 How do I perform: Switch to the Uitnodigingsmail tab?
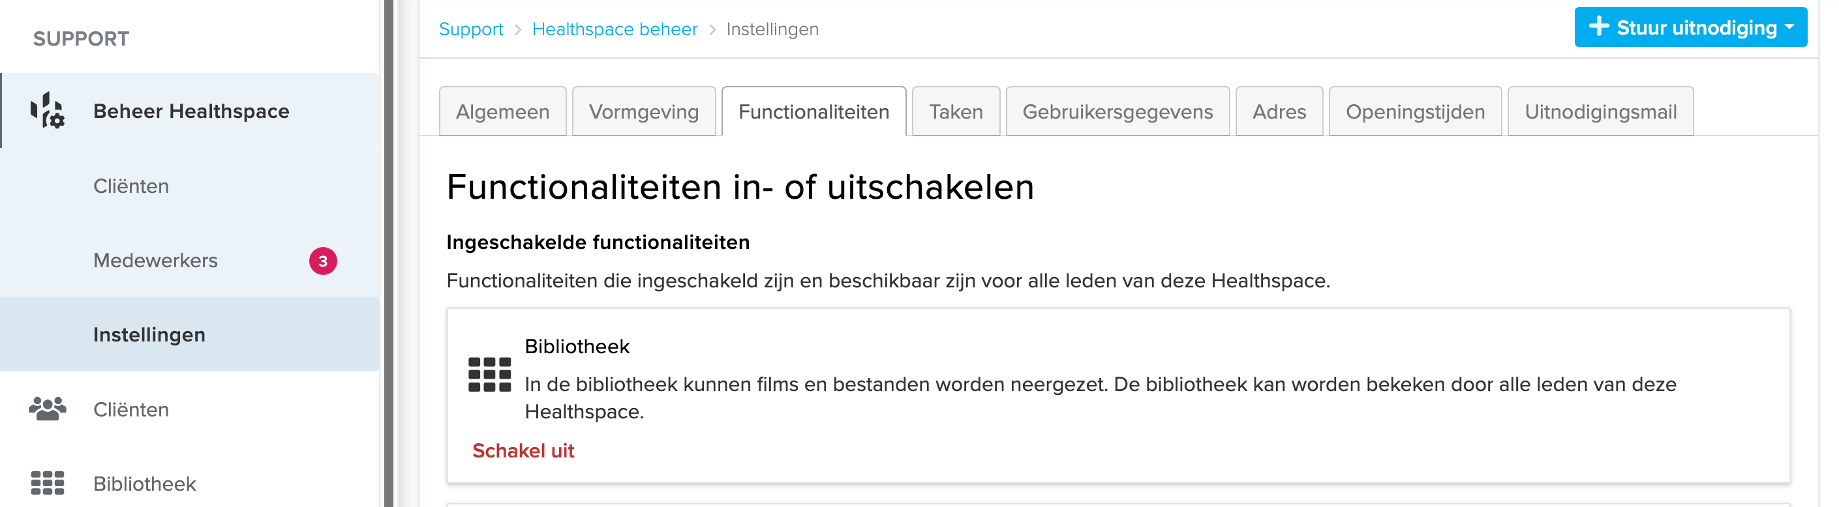1600,112
